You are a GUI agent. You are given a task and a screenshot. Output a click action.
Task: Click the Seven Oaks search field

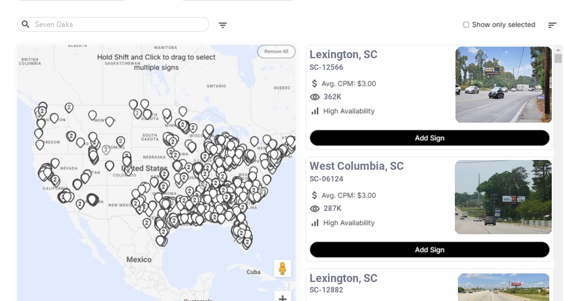click(116, 25)
